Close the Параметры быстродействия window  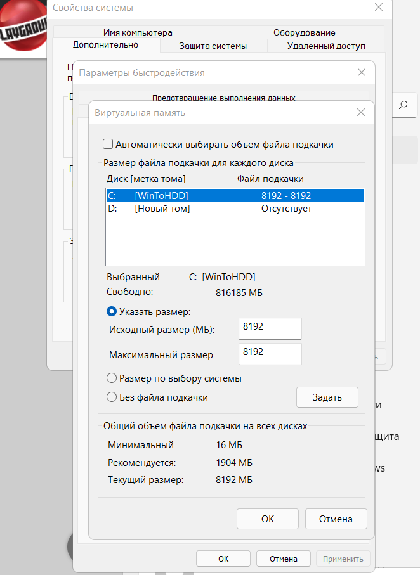tap(362, 72)
